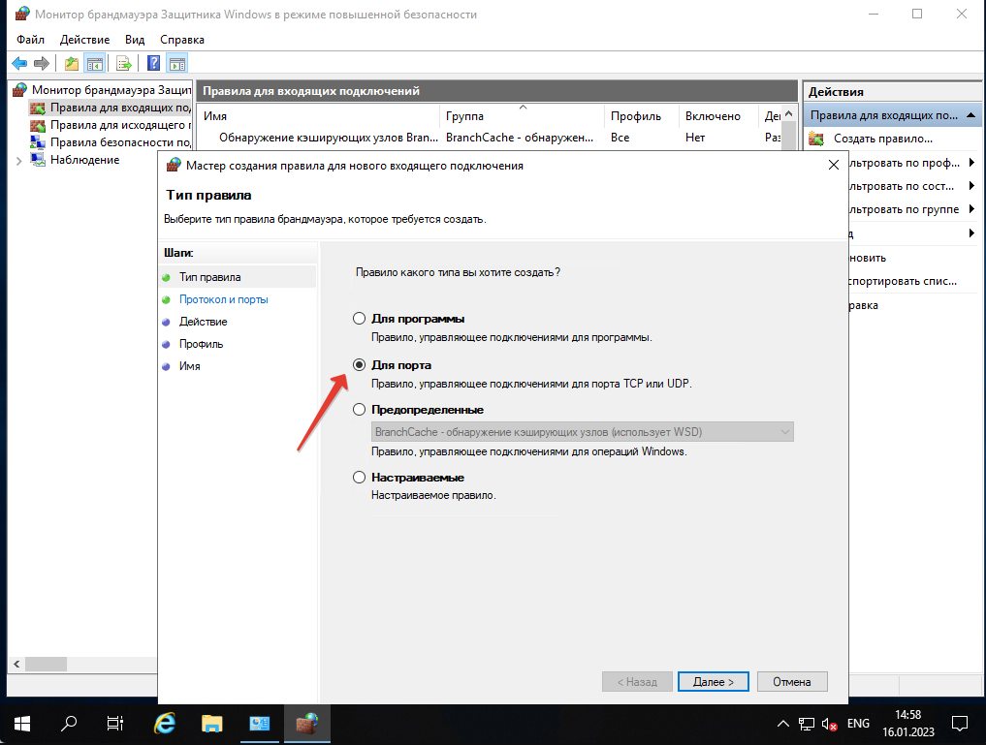The height and width of the screenshot is (745, 986).
Task: Click the network tray icon
Action: click(x=807, y=725)
